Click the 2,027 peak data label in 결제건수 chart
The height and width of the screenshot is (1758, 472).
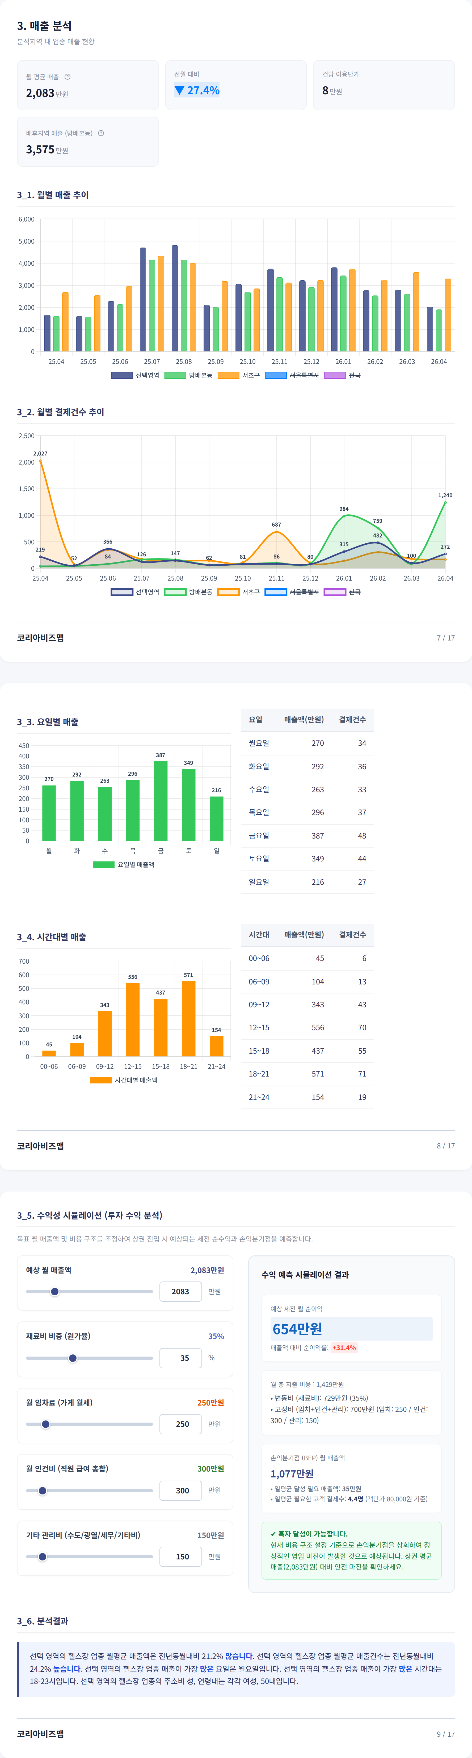40,453
